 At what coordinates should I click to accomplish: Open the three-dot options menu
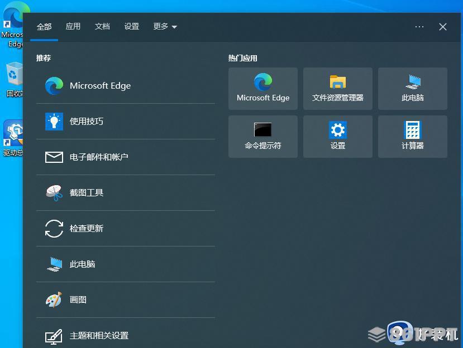(x=419, y=27)
